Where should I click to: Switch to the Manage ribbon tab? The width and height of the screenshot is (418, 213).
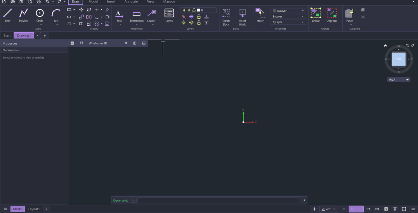pos(169,2)
